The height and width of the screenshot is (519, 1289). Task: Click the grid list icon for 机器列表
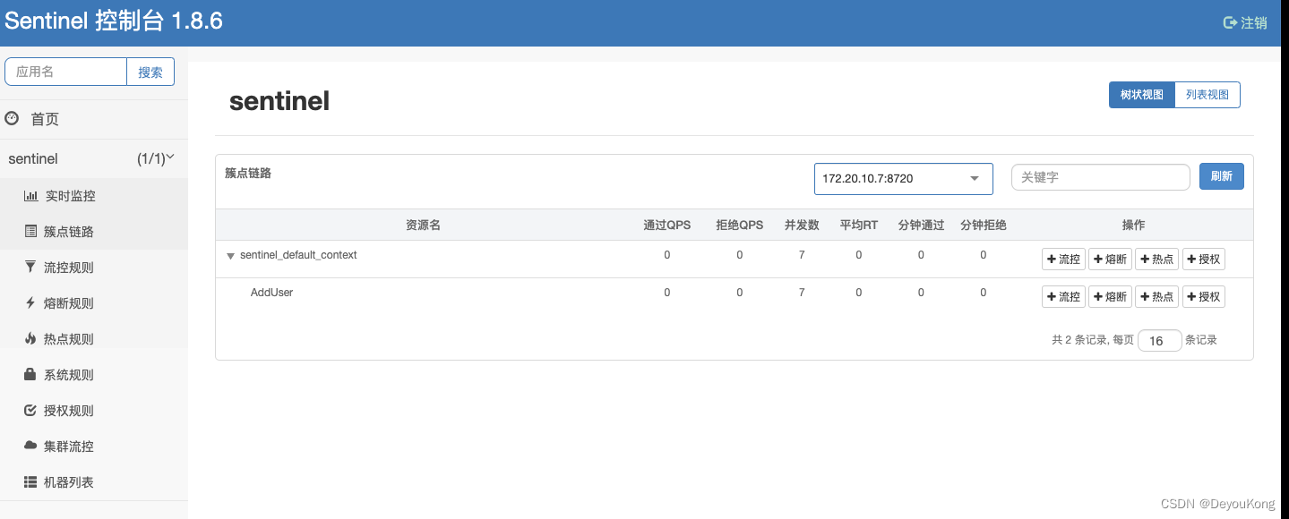[x=30, y=481]
